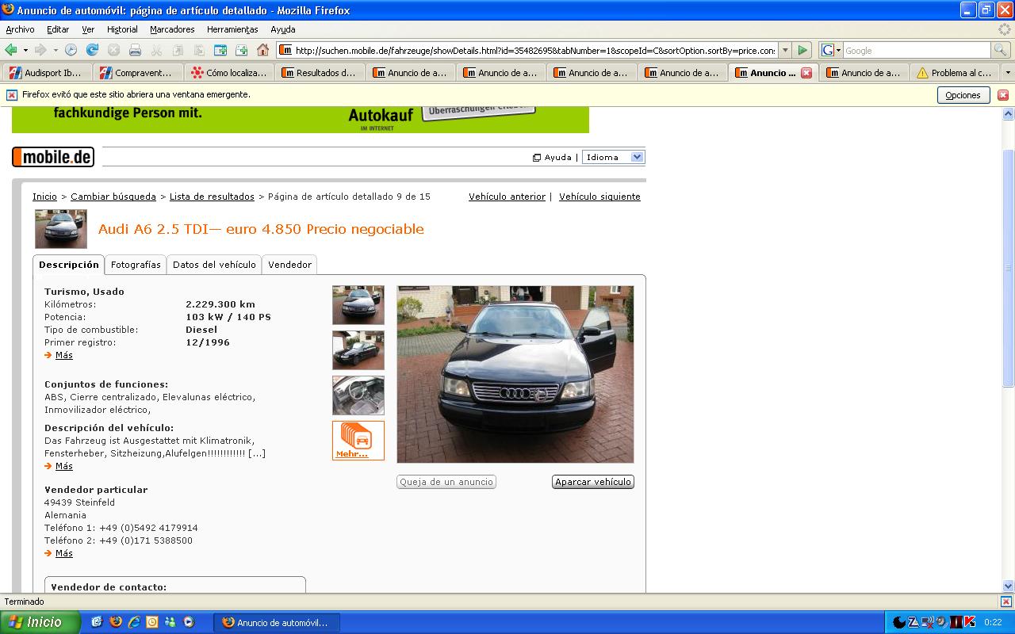The image size is (1015, 634).
Task: Expand Más under Vendedor particular
Action: 64,553
